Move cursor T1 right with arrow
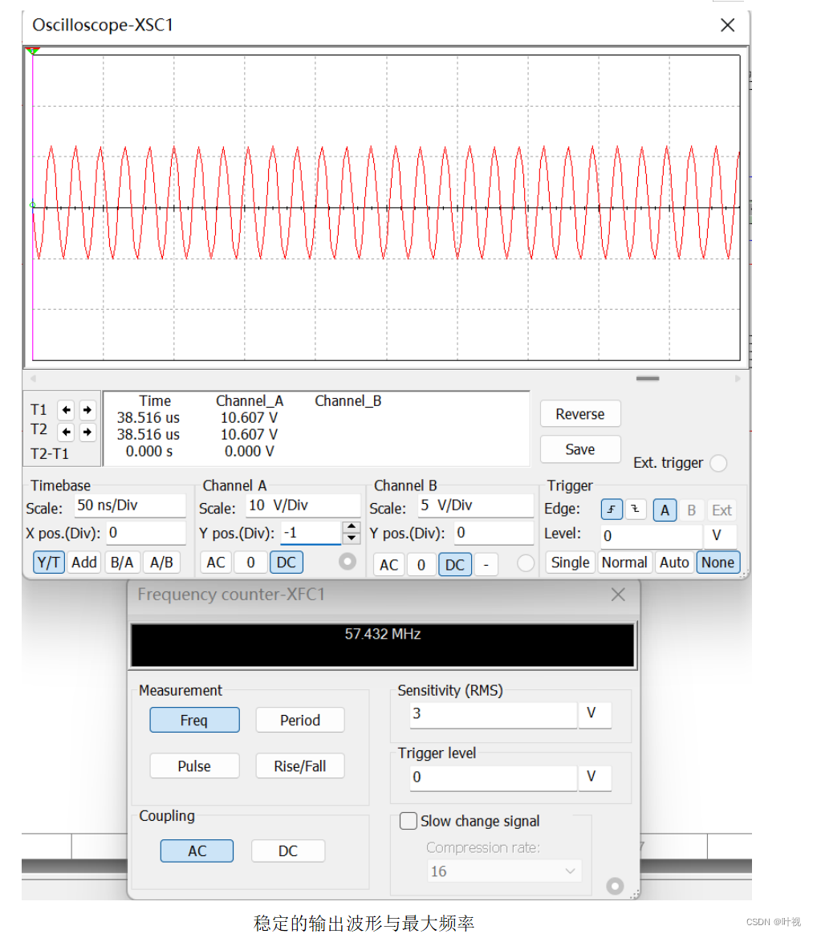Viewport: 813px width, 934px height. pyautogui.click(x=87, y=410)
